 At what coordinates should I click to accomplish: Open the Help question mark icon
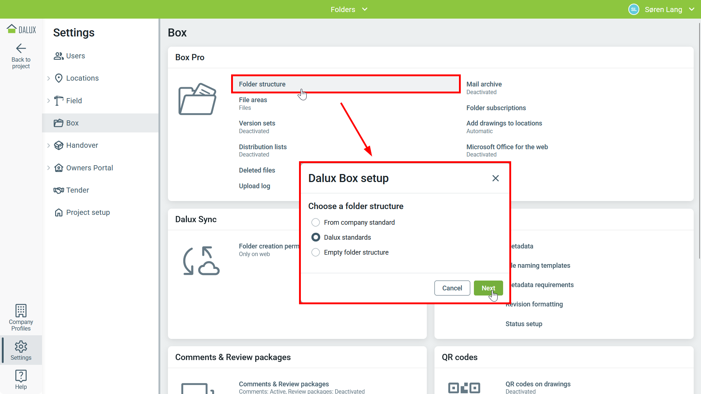tap(21, 376)
